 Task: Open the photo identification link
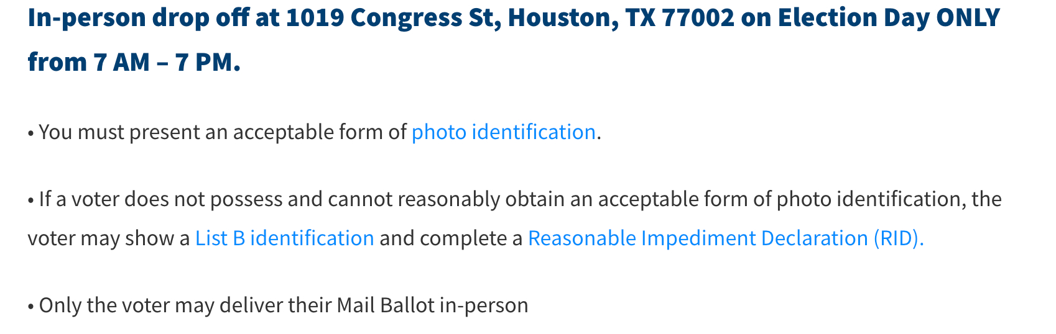[503, 132]
